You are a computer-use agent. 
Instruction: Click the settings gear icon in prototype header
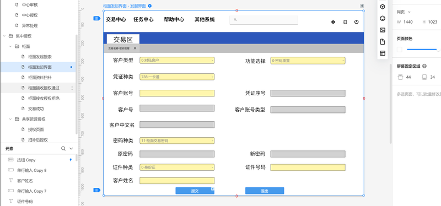point(333,22)
